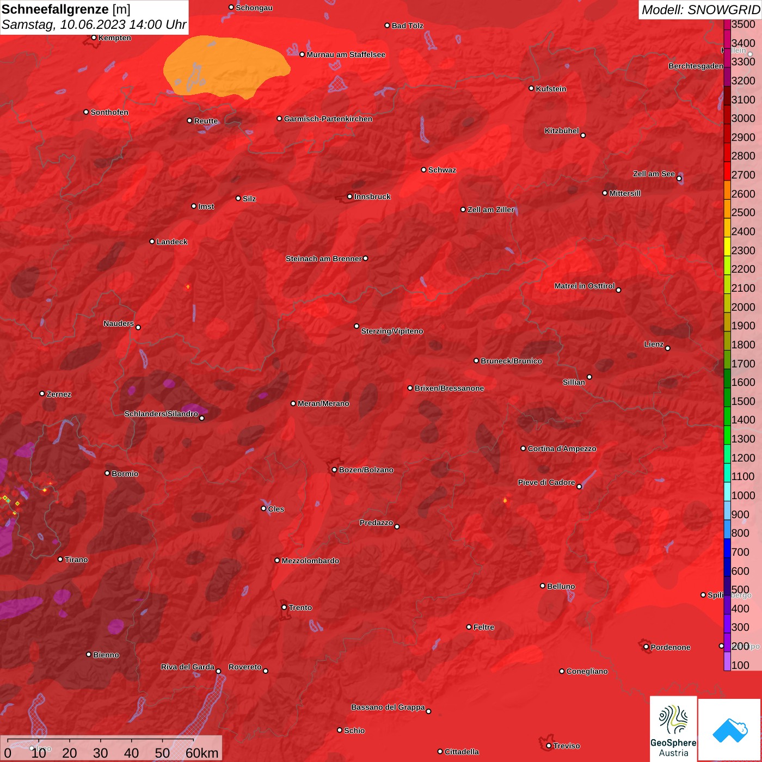Screen dimensions: 762x762
Task: Click the Landeck label
Action: click(172, 242)
